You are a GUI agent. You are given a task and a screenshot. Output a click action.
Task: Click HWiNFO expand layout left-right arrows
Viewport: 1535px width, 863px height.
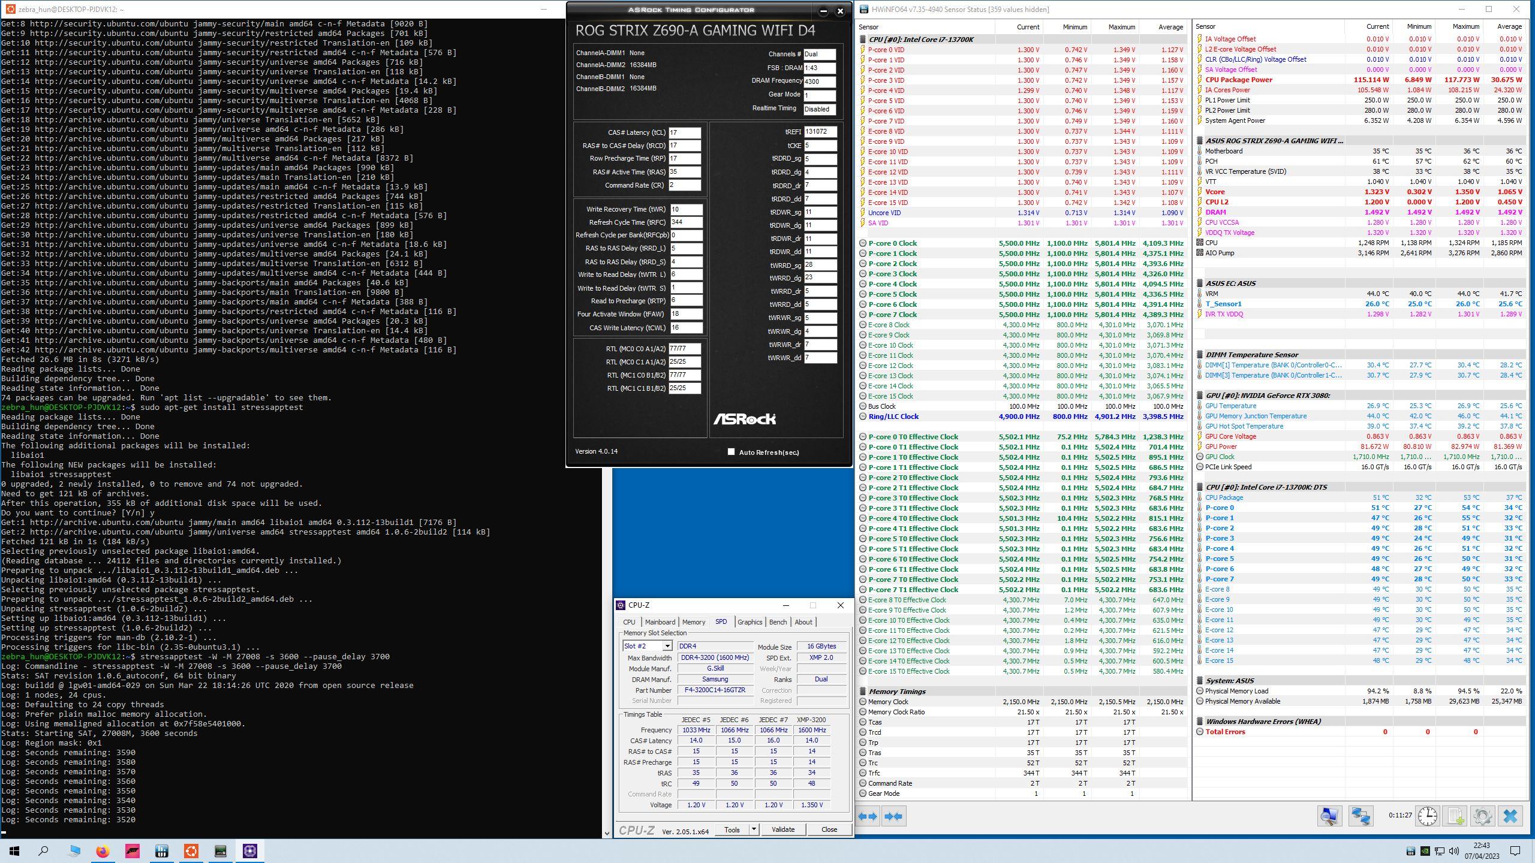[868, 816]
